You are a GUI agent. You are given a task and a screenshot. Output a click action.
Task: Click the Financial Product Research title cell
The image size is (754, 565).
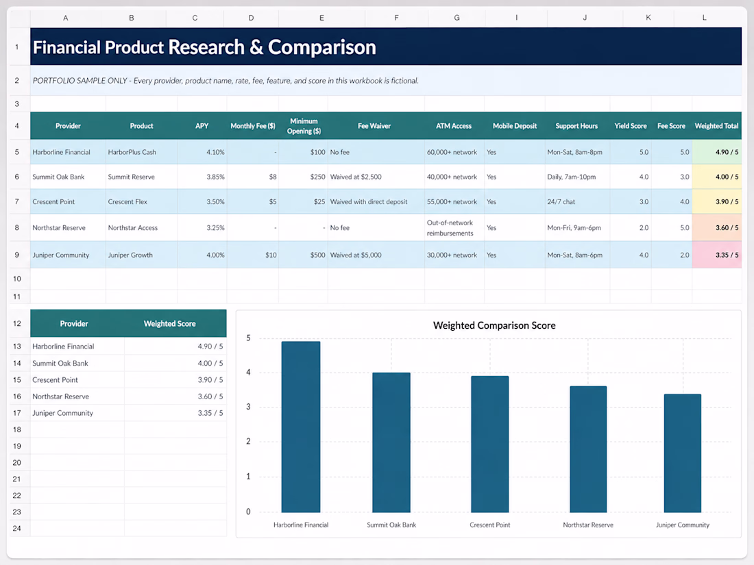click(386, 47)
